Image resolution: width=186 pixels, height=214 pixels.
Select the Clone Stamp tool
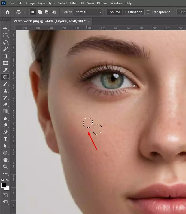click(x=5, y=91)
